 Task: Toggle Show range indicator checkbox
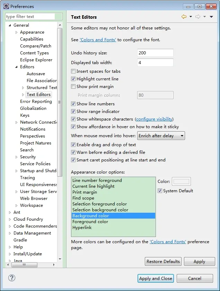click(x=73, y=111)
